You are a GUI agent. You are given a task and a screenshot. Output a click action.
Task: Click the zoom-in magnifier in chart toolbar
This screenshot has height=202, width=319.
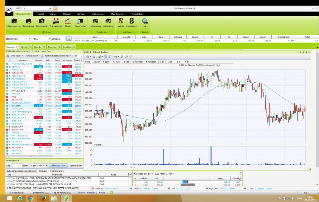point(122,57)
